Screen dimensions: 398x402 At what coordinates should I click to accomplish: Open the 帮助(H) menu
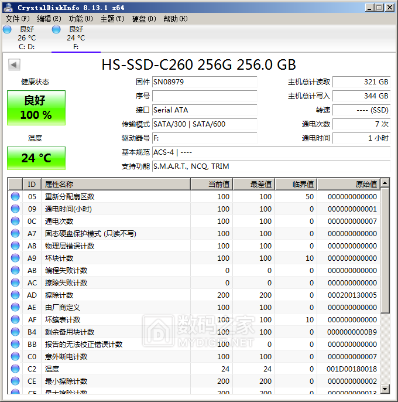(x=176, y=19)
